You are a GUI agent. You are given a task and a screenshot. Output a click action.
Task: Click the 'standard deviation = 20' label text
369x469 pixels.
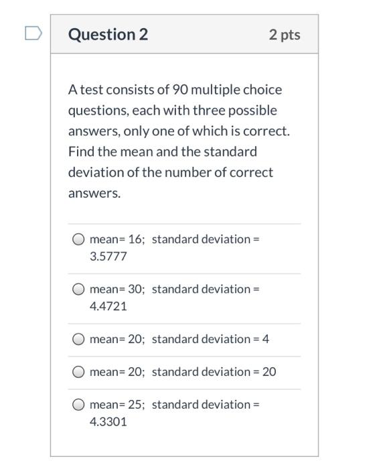tap(214, 372)
